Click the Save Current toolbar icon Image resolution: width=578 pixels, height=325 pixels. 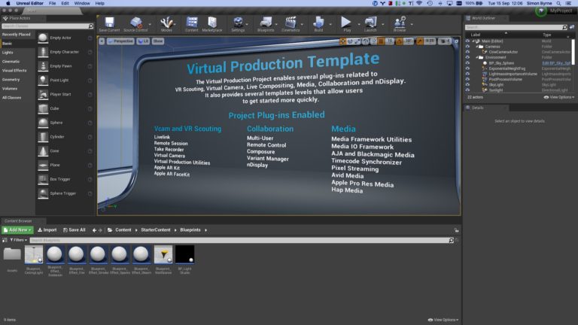[110, 23]
